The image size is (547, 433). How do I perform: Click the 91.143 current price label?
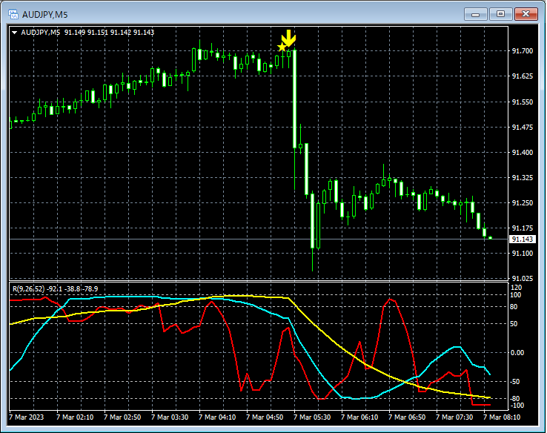pyautogui.click(x=523, y=239)
